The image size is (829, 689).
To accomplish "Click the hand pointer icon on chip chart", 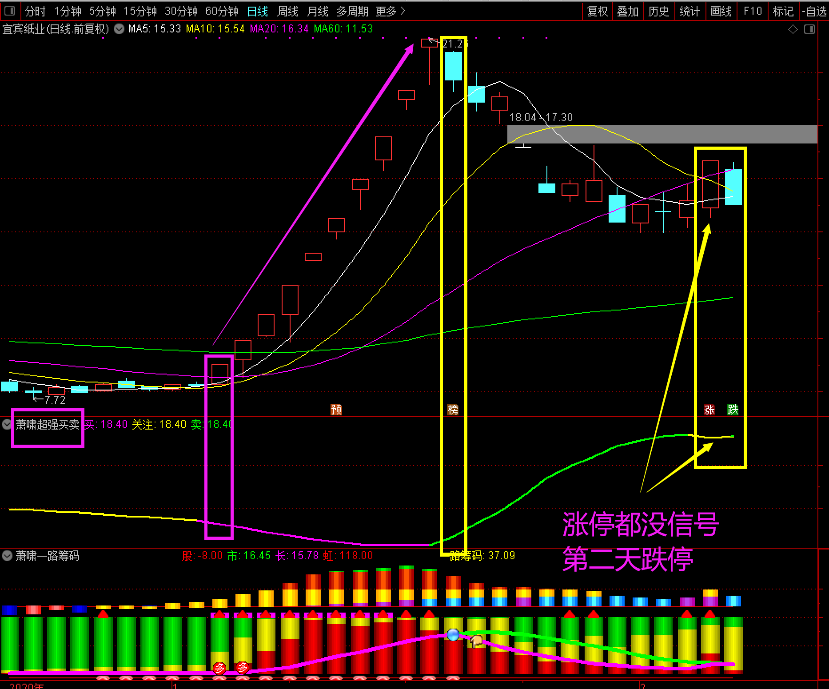I will click(x=476, y=641).
